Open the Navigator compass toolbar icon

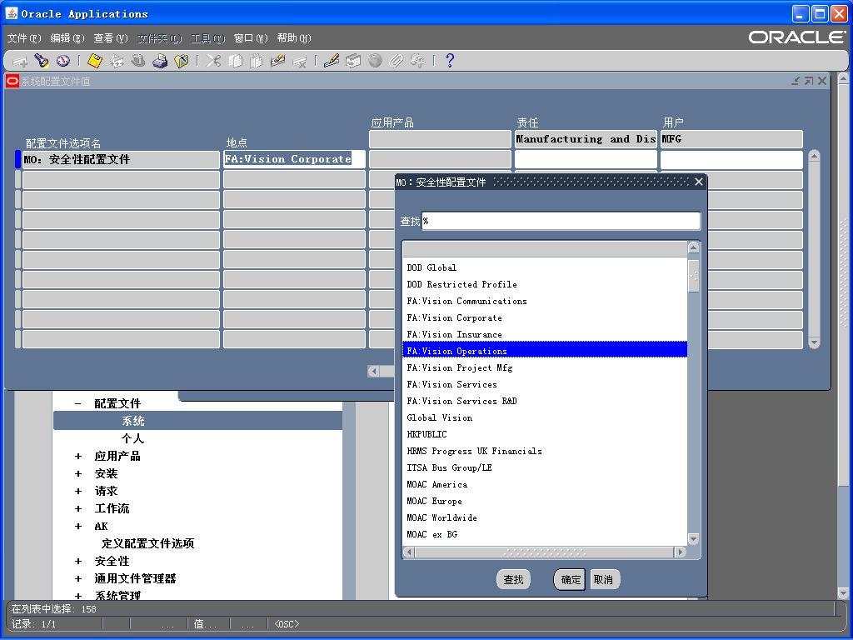63,61
